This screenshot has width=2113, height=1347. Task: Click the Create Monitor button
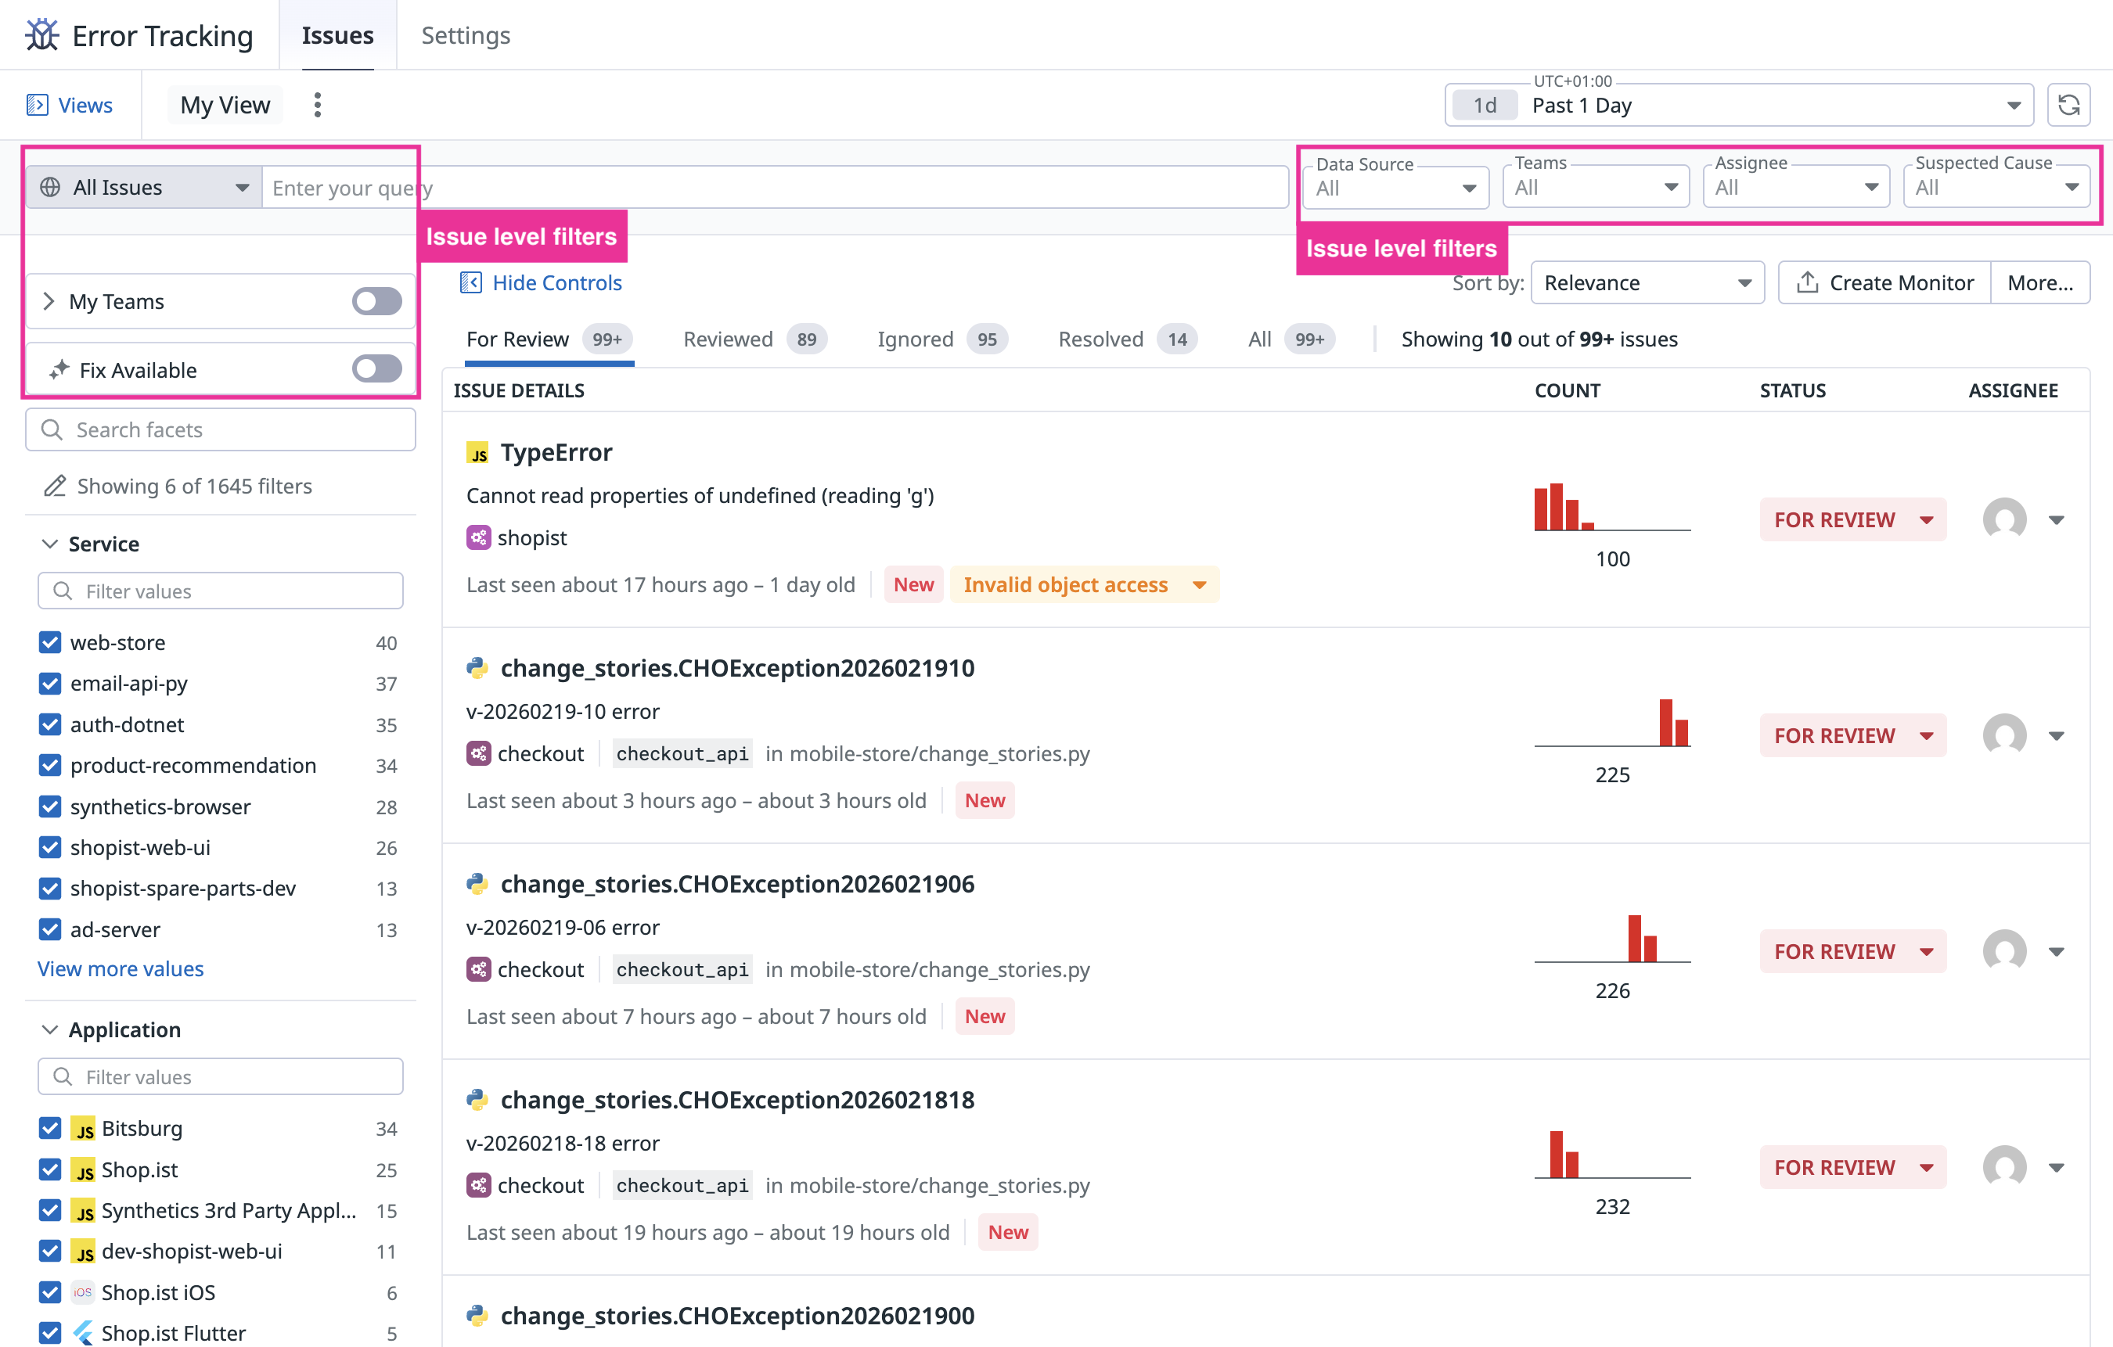point(1884,282)
